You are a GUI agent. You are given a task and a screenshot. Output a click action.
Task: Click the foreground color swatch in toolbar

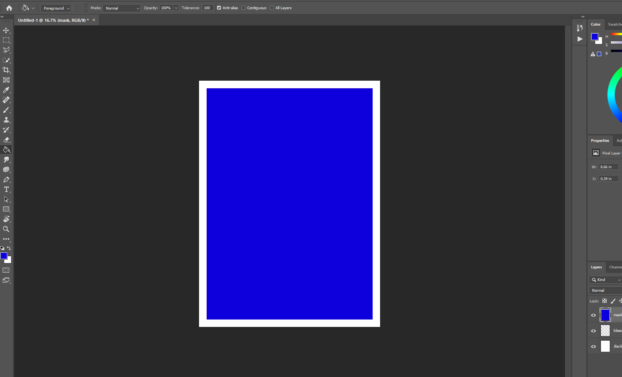(x=4, y=256)
